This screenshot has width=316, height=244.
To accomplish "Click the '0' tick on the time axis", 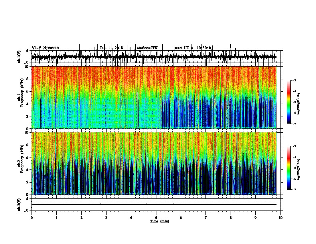I will [x=32, y=218].
